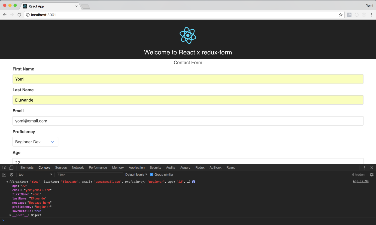Open the Chrome three-dot menu
Image resolution: width=376 pixels, height=225 pixels.
371,15
